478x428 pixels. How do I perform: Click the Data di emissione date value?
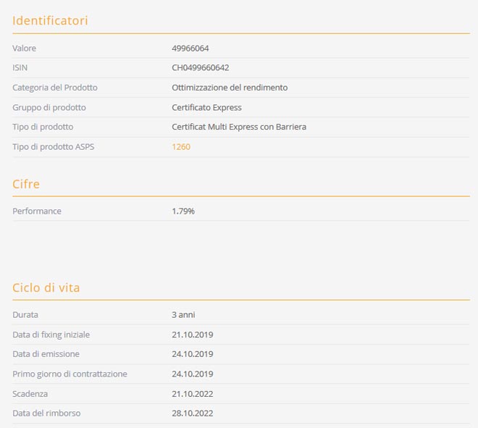point(192,354)
